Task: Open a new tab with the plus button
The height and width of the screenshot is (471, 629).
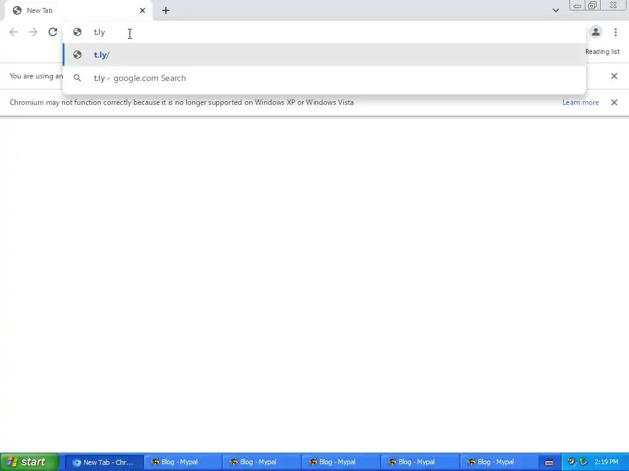Action: click(x=166, y=10)
